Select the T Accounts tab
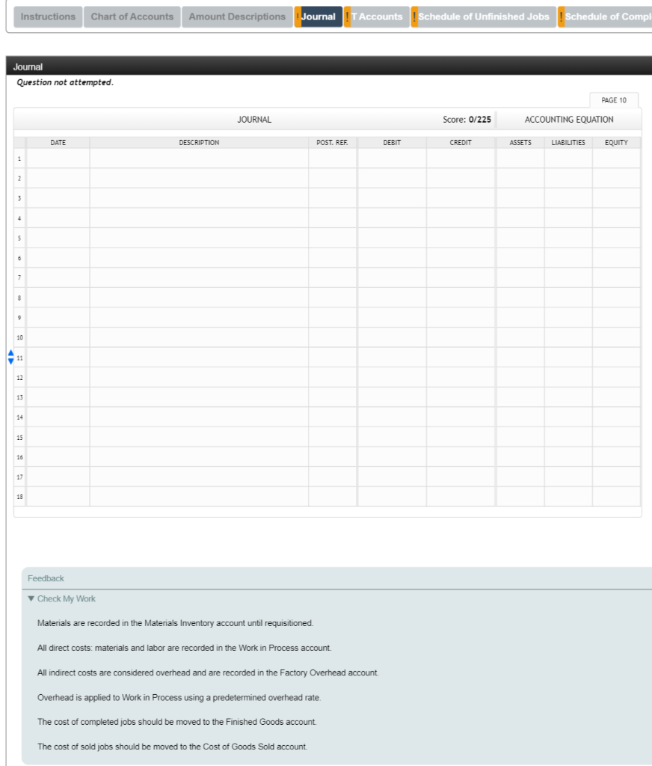Screen dimensions: 652x766 click(377, 16)
